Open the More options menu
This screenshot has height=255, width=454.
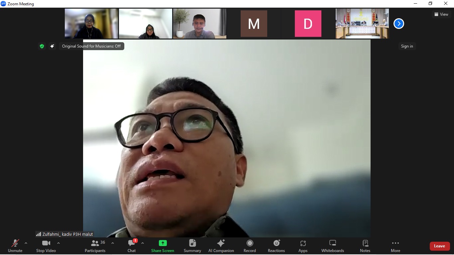(395, 246)
